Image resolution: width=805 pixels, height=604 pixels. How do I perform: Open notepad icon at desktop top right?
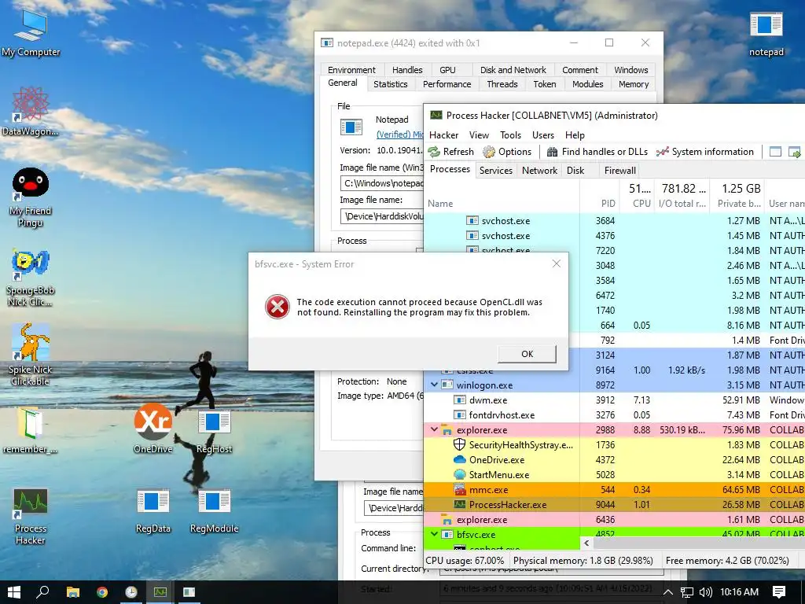766,33
